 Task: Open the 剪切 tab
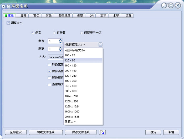(35, 16)
